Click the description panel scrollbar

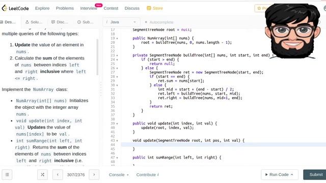[x=97, y=57]
